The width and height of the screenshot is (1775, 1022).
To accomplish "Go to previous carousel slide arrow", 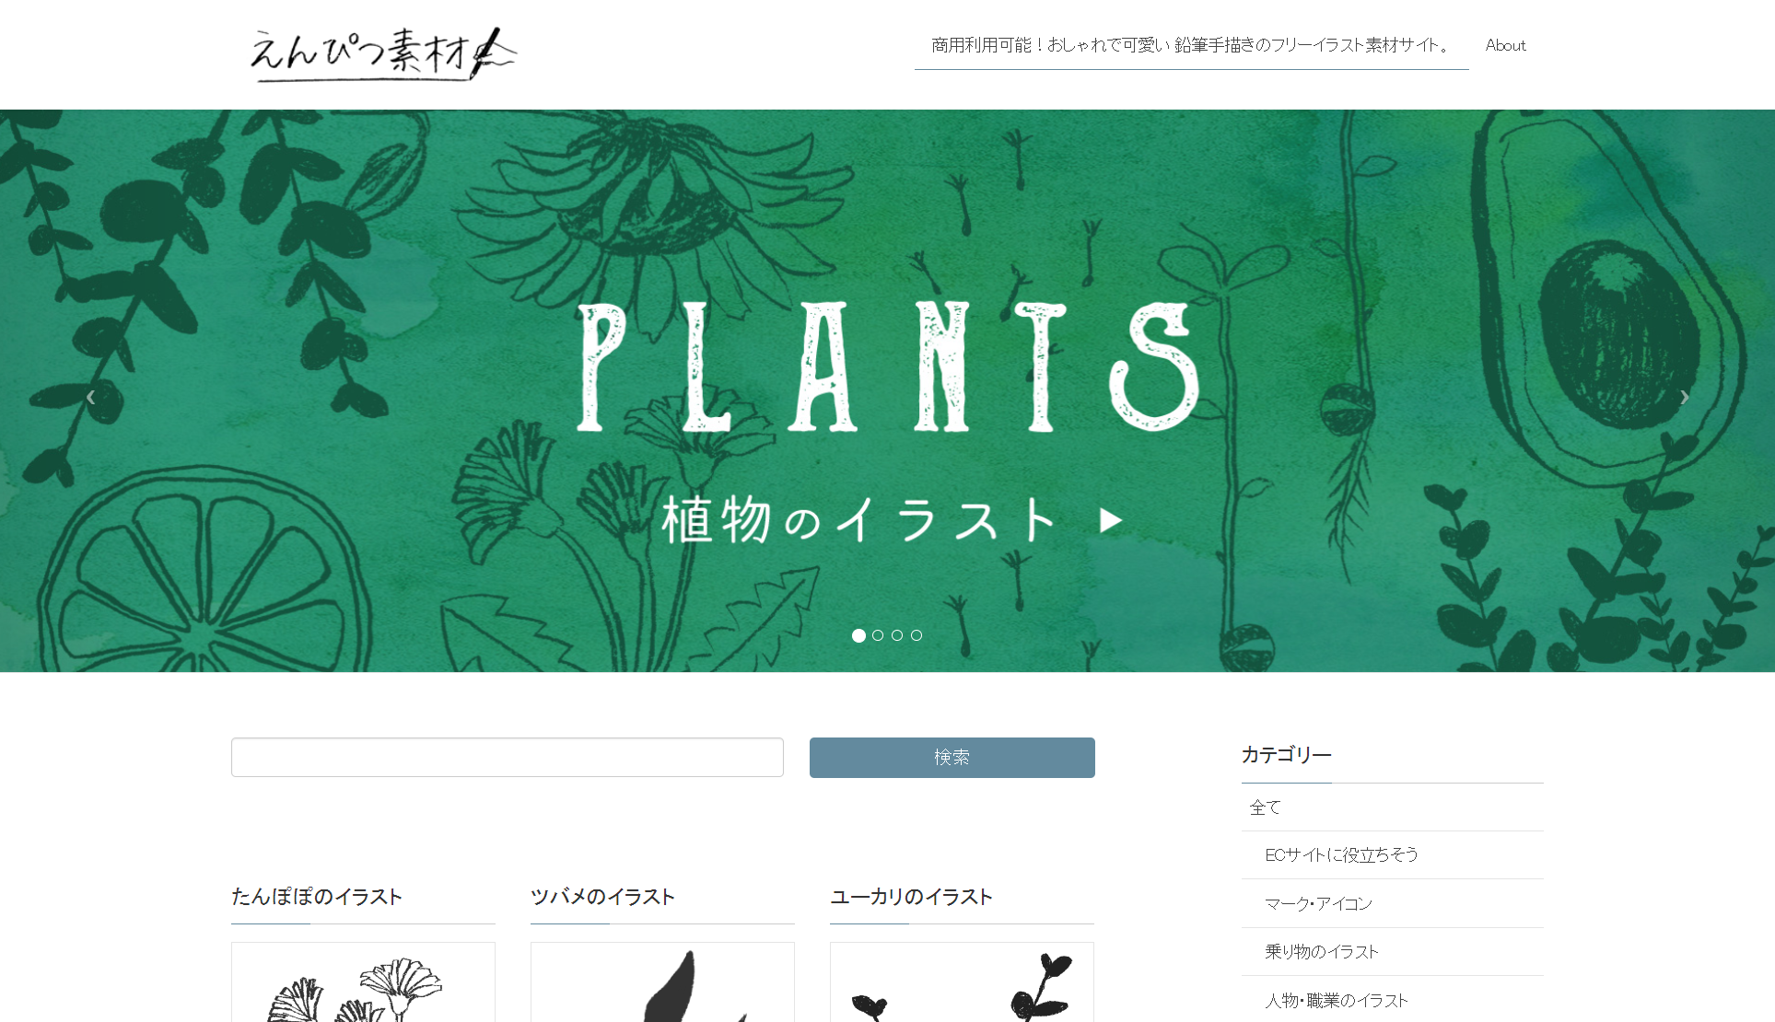I will coord(90,397).
